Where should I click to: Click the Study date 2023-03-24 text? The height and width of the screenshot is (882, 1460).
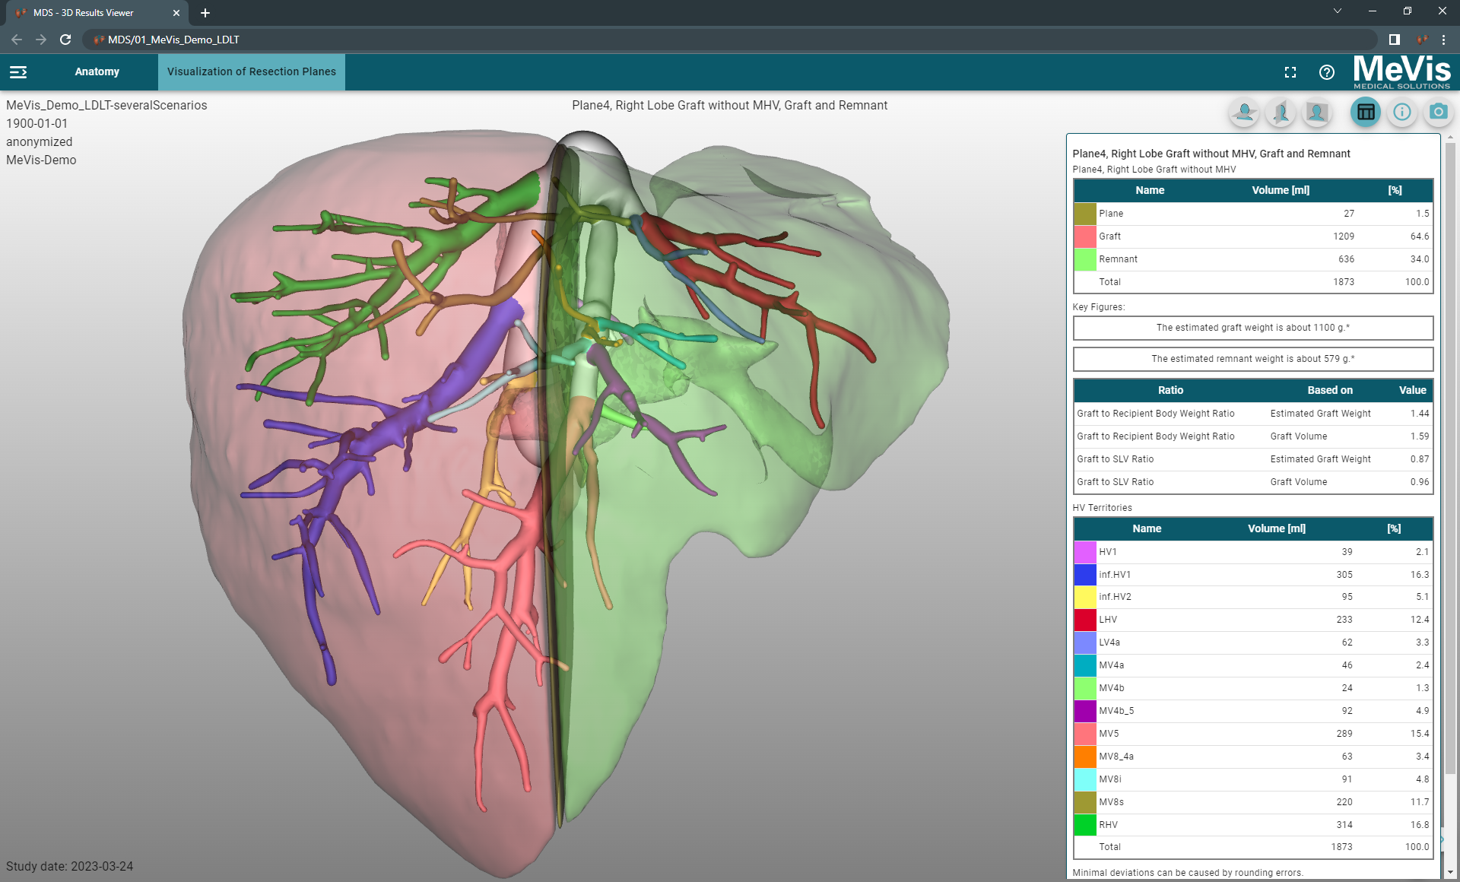pos(69,867)
